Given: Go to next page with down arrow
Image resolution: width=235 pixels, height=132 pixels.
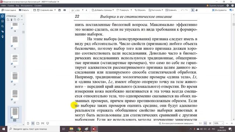Looking at the screenshot, I should click(86, 10).
